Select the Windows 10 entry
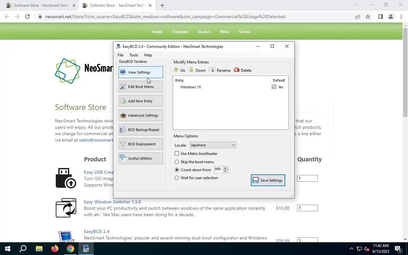 (191, 87)
